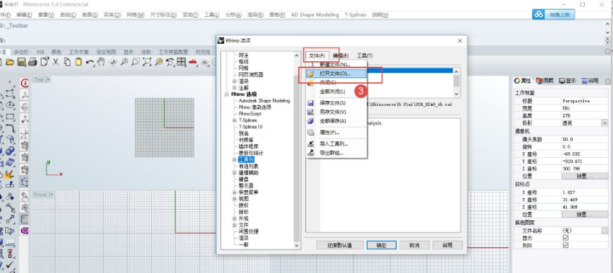This screenshot has width=613, height=273.
Task: Choose 属性(P)... menu entry
Action: 337,132
